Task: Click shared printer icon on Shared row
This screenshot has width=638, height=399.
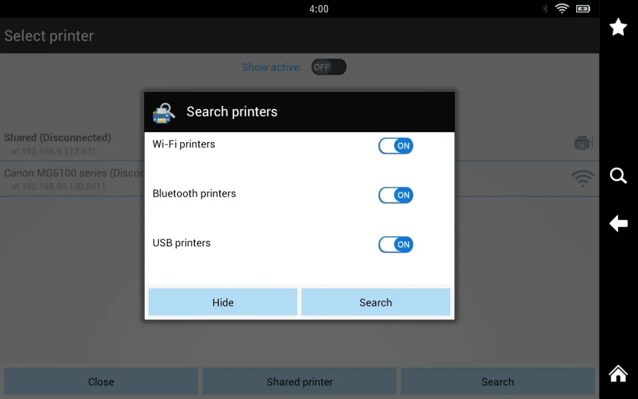Action: 583,143
